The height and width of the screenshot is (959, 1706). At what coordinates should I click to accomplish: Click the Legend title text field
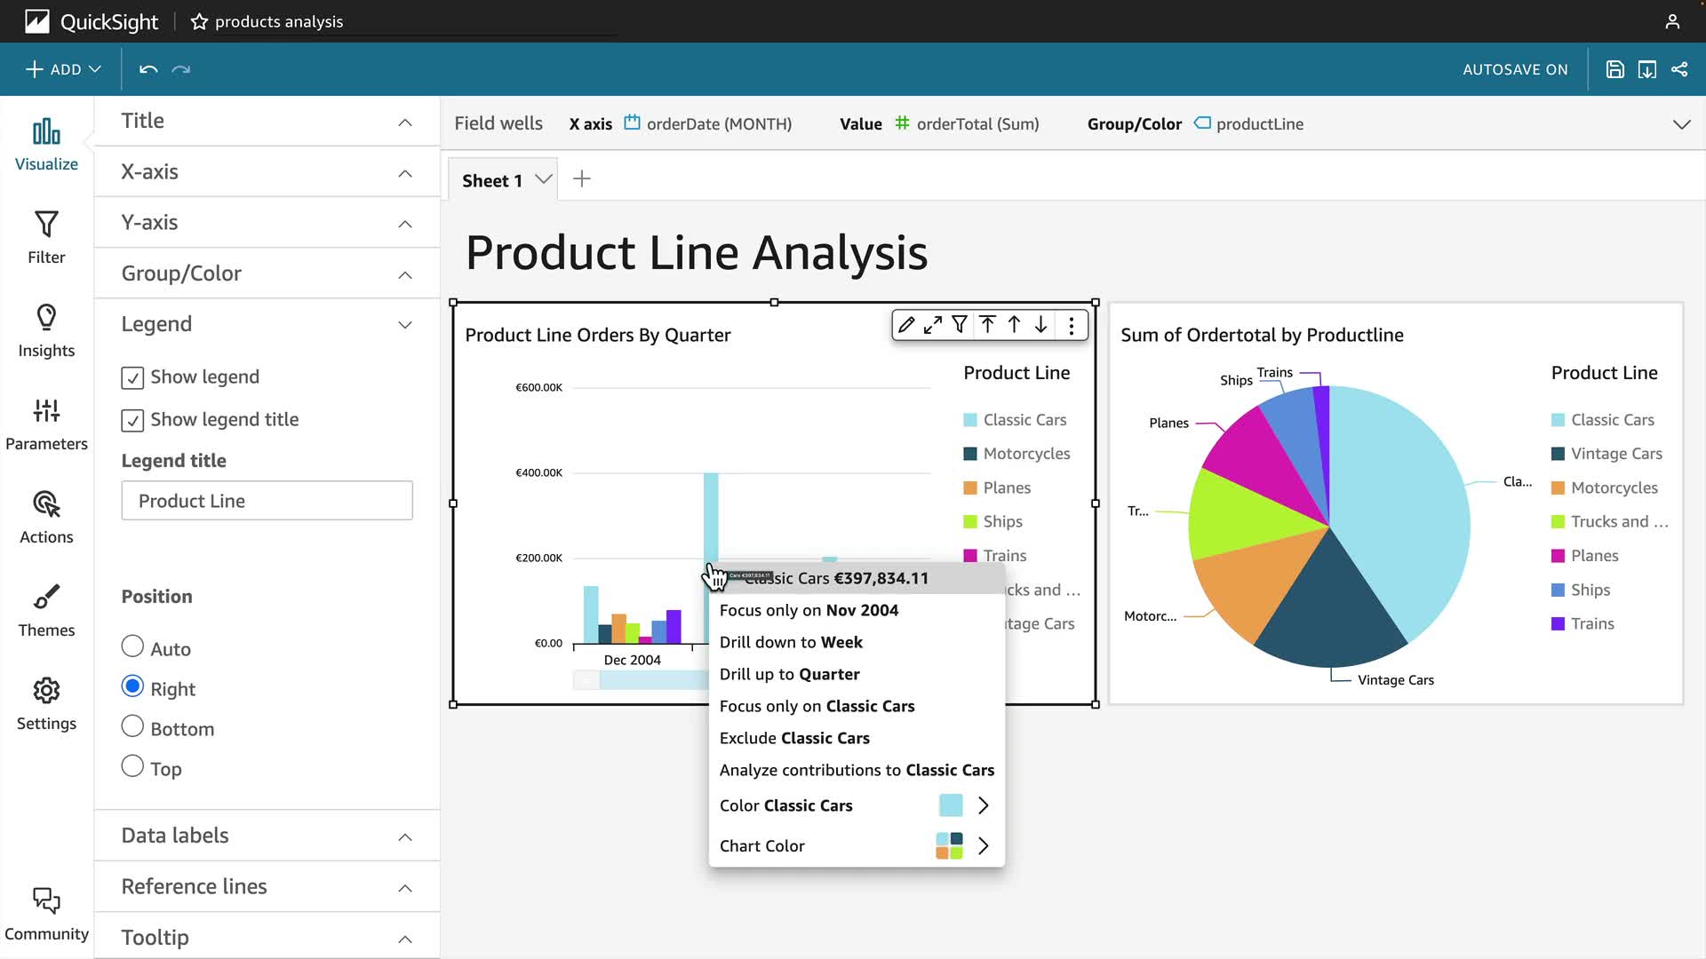(267, 501)
